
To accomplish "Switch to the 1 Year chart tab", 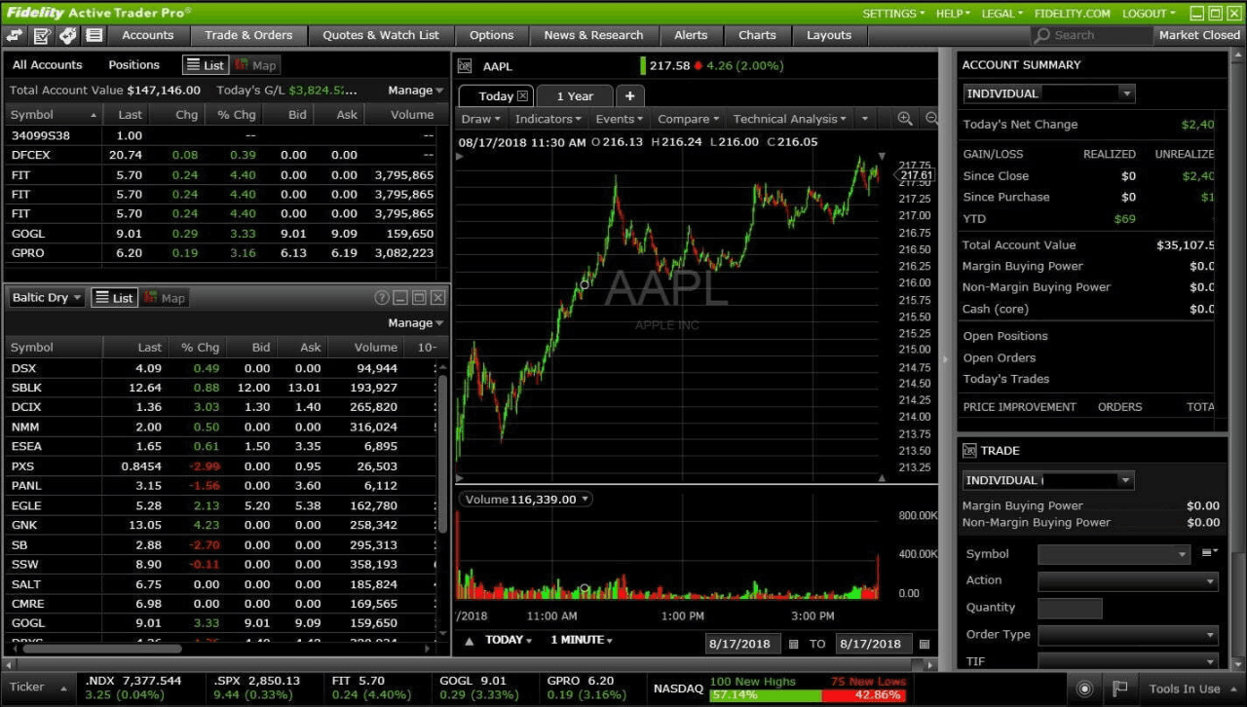I will (x=575, y=95).
